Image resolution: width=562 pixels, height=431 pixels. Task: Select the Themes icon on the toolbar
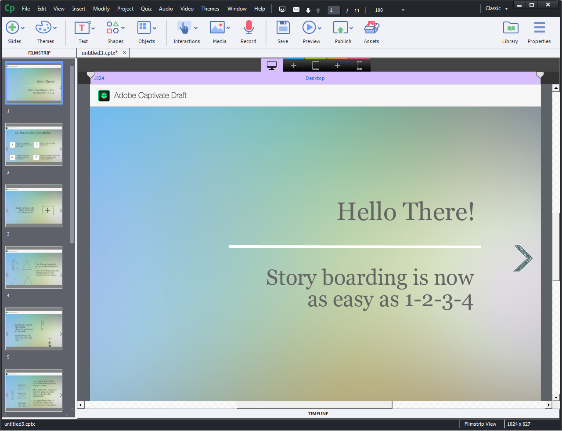click(x=43, y=28)
